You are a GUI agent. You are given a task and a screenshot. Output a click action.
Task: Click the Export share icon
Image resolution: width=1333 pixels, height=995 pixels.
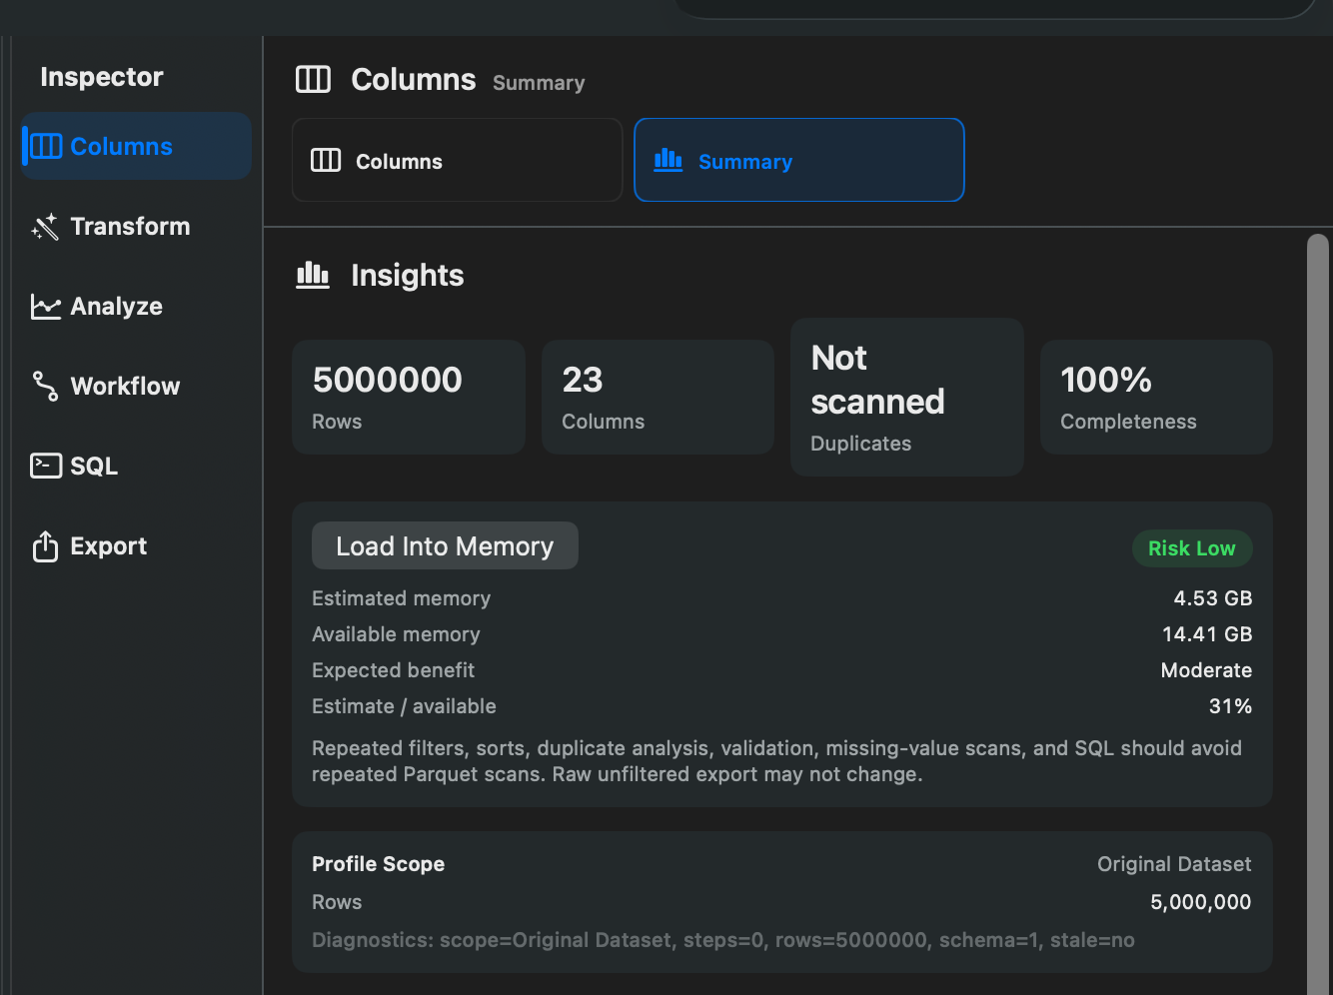[45, 546]
